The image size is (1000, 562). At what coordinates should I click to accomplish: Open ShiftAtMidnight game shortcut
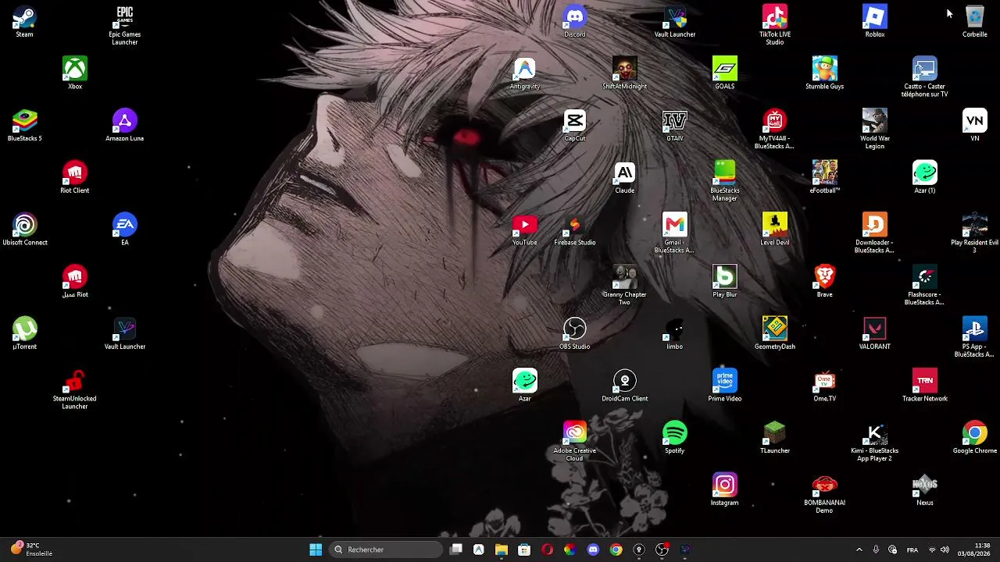pos(625,73)
